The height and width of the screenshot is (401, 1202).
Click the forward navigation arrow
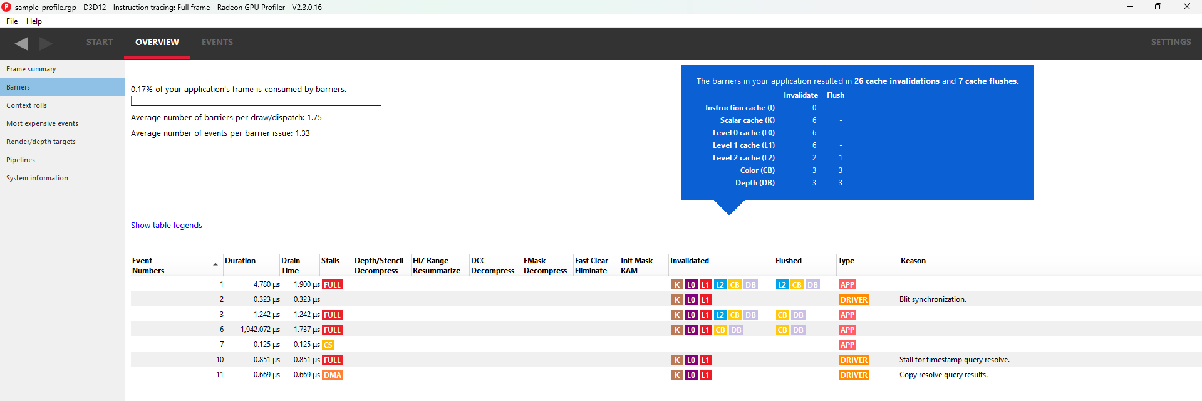(x=46, y=43)
